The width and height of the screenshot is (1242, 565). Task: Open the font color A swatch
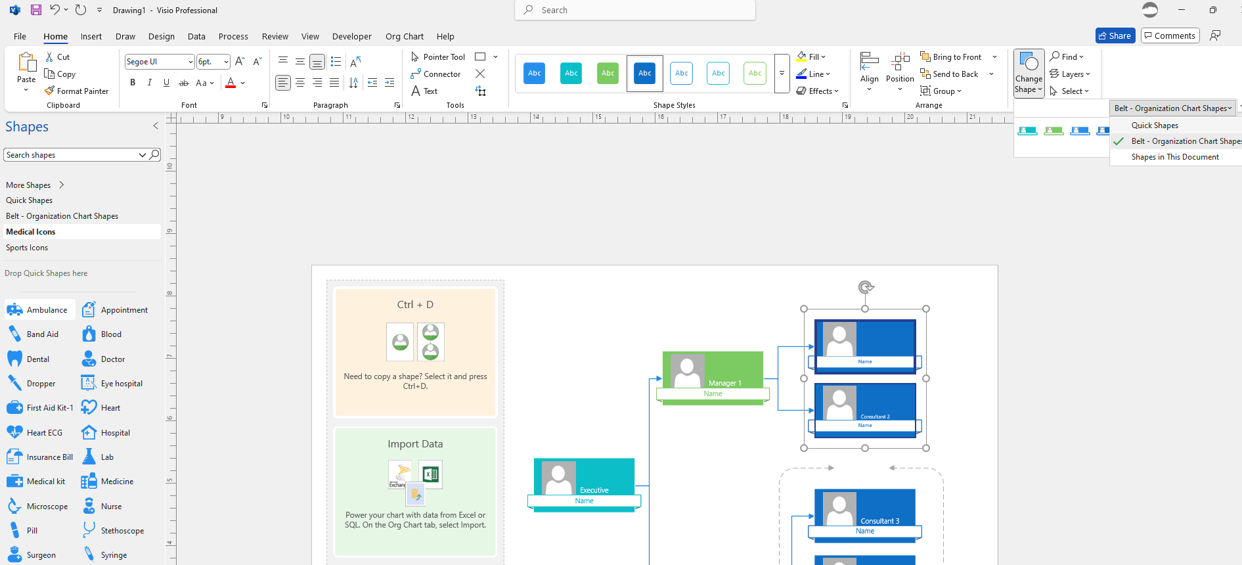coord(231,83)
